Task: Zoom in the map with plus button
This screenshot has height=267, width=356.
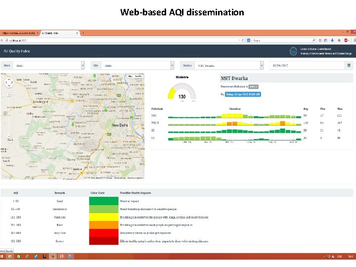Action: [x=9, y=94]
